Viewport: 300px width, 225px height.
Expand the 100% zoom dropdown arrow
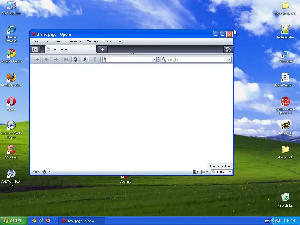230,172
